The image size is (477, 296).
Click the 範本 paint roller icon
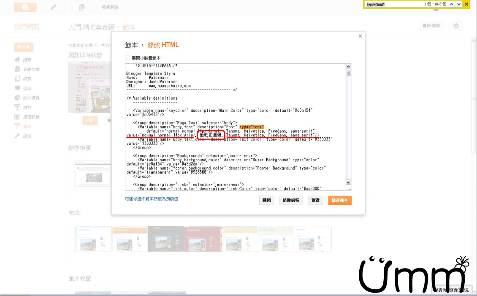(17, 126)
